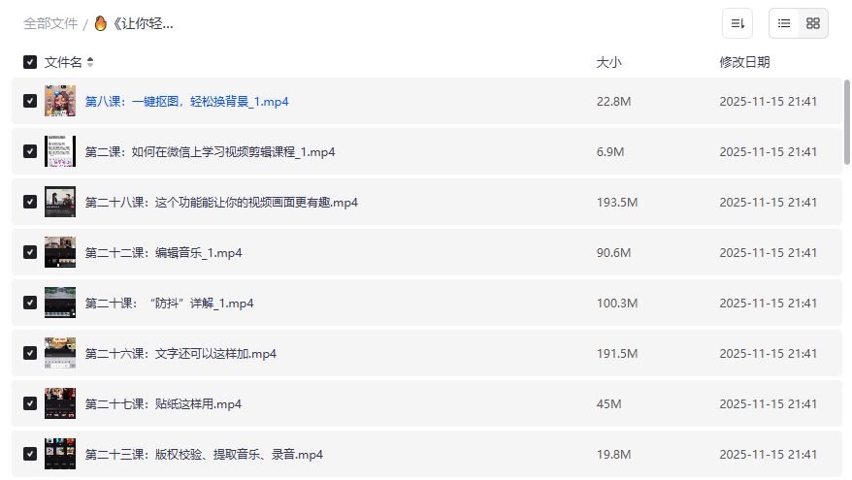Uncheck the 第二课 file checkbox
Screen dimensions: 852x480
(30, 151)
